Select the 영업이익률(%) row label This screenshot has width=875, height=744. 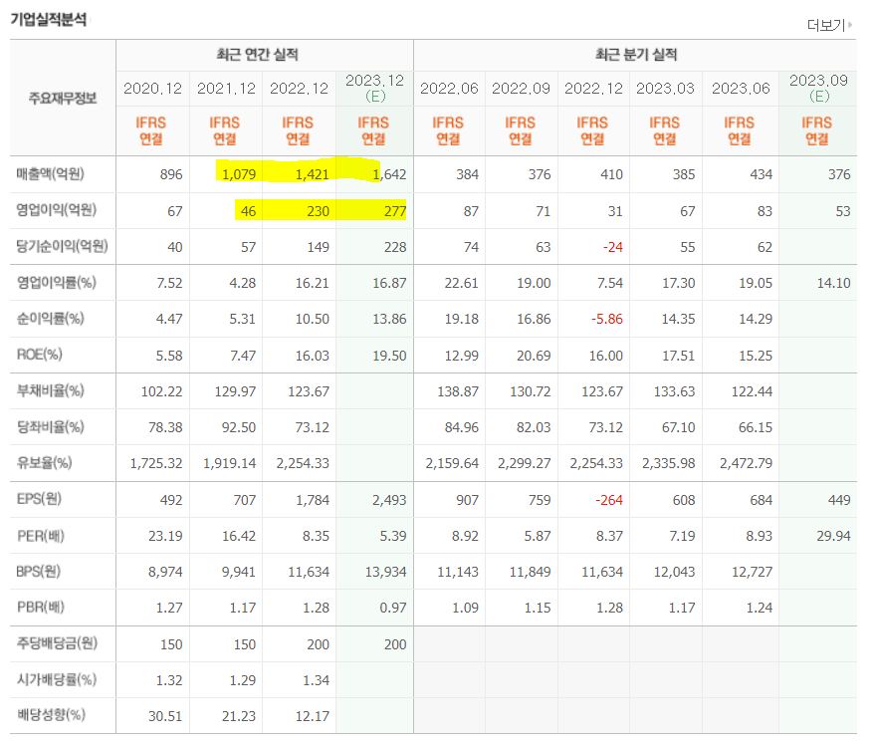(57, 283)
